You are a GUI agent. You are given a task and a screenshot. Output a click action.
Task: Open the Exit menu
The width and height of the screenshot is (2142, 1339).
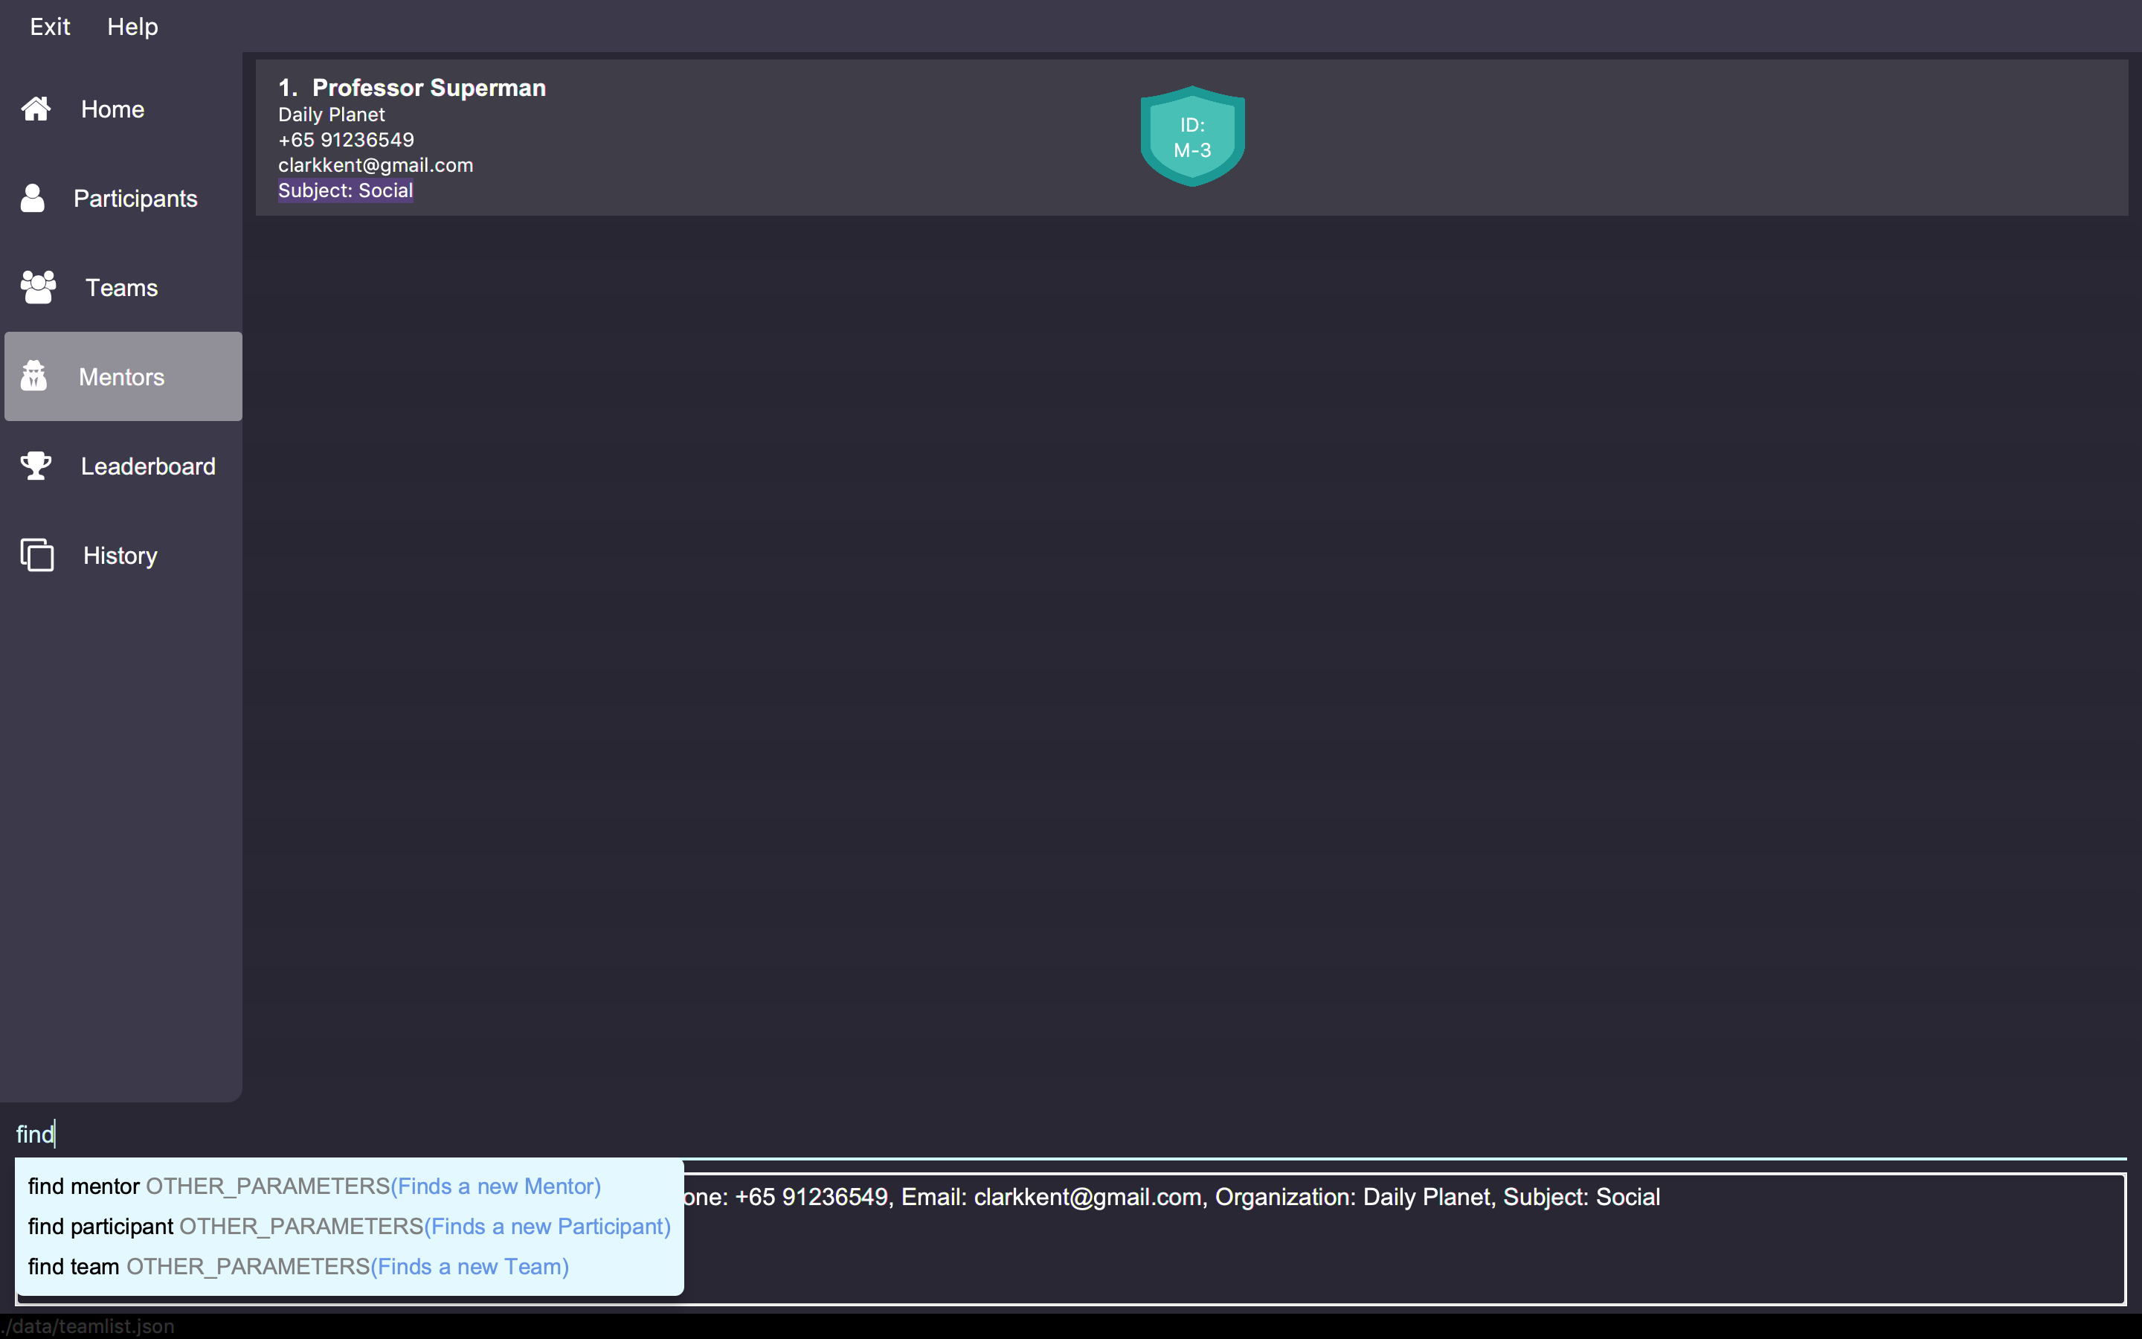50,27
